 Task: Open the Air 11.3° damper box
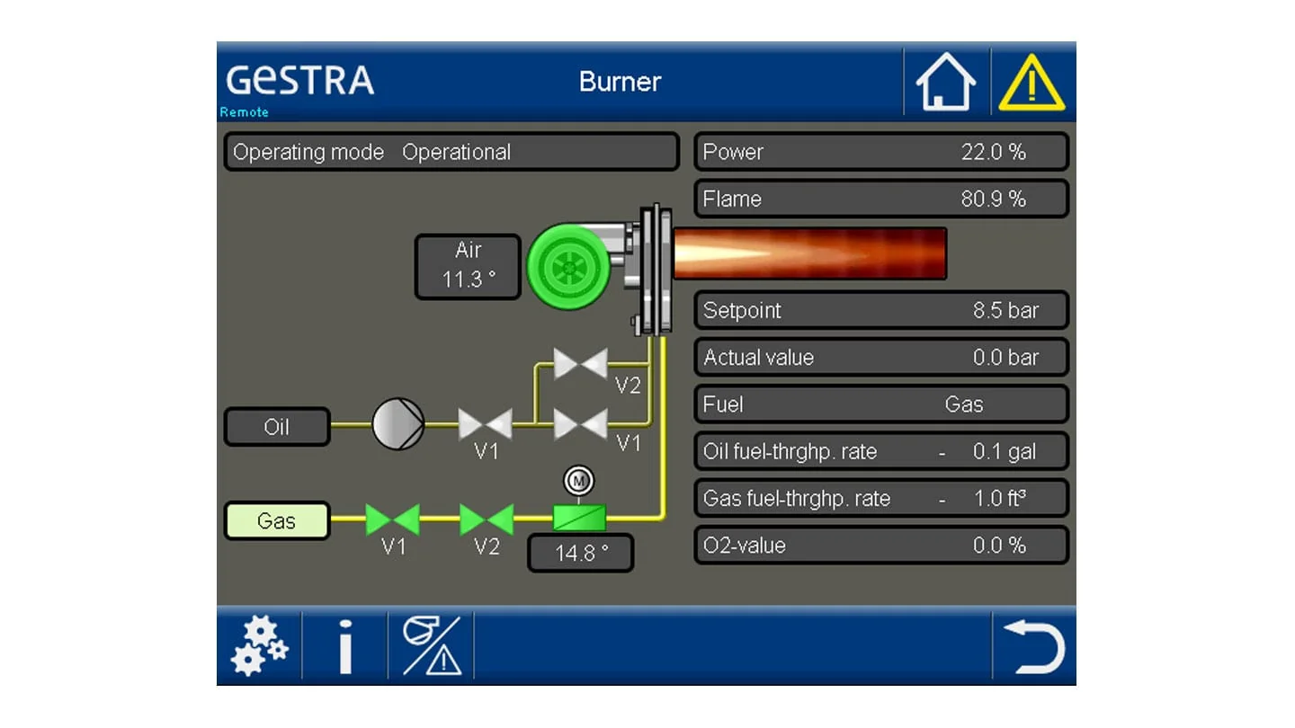[x=468, y=267]
